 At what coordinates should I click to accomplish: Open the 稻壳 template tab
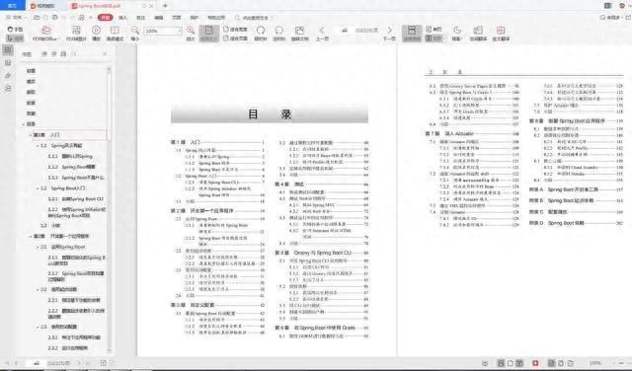[x=42, y=6]
